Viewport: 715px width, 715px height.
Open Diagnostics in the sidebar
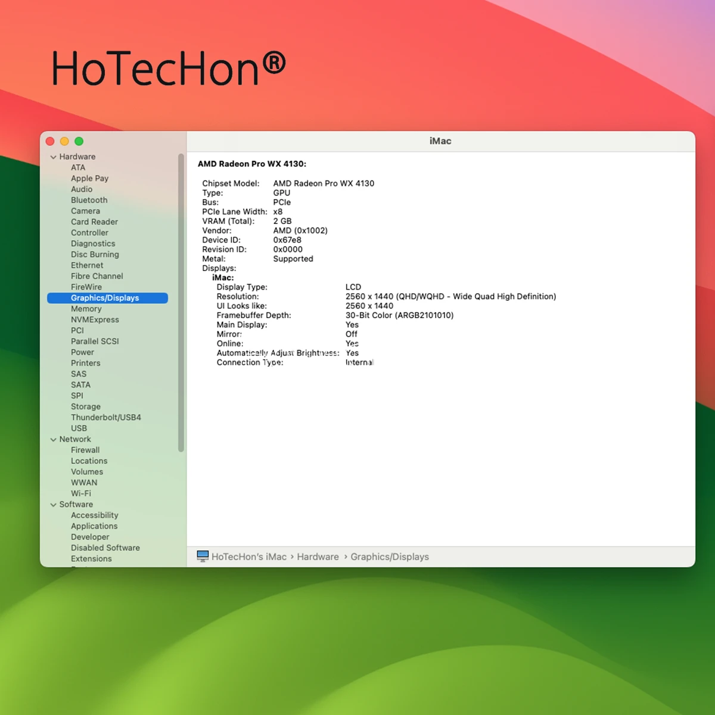[93, 244]
